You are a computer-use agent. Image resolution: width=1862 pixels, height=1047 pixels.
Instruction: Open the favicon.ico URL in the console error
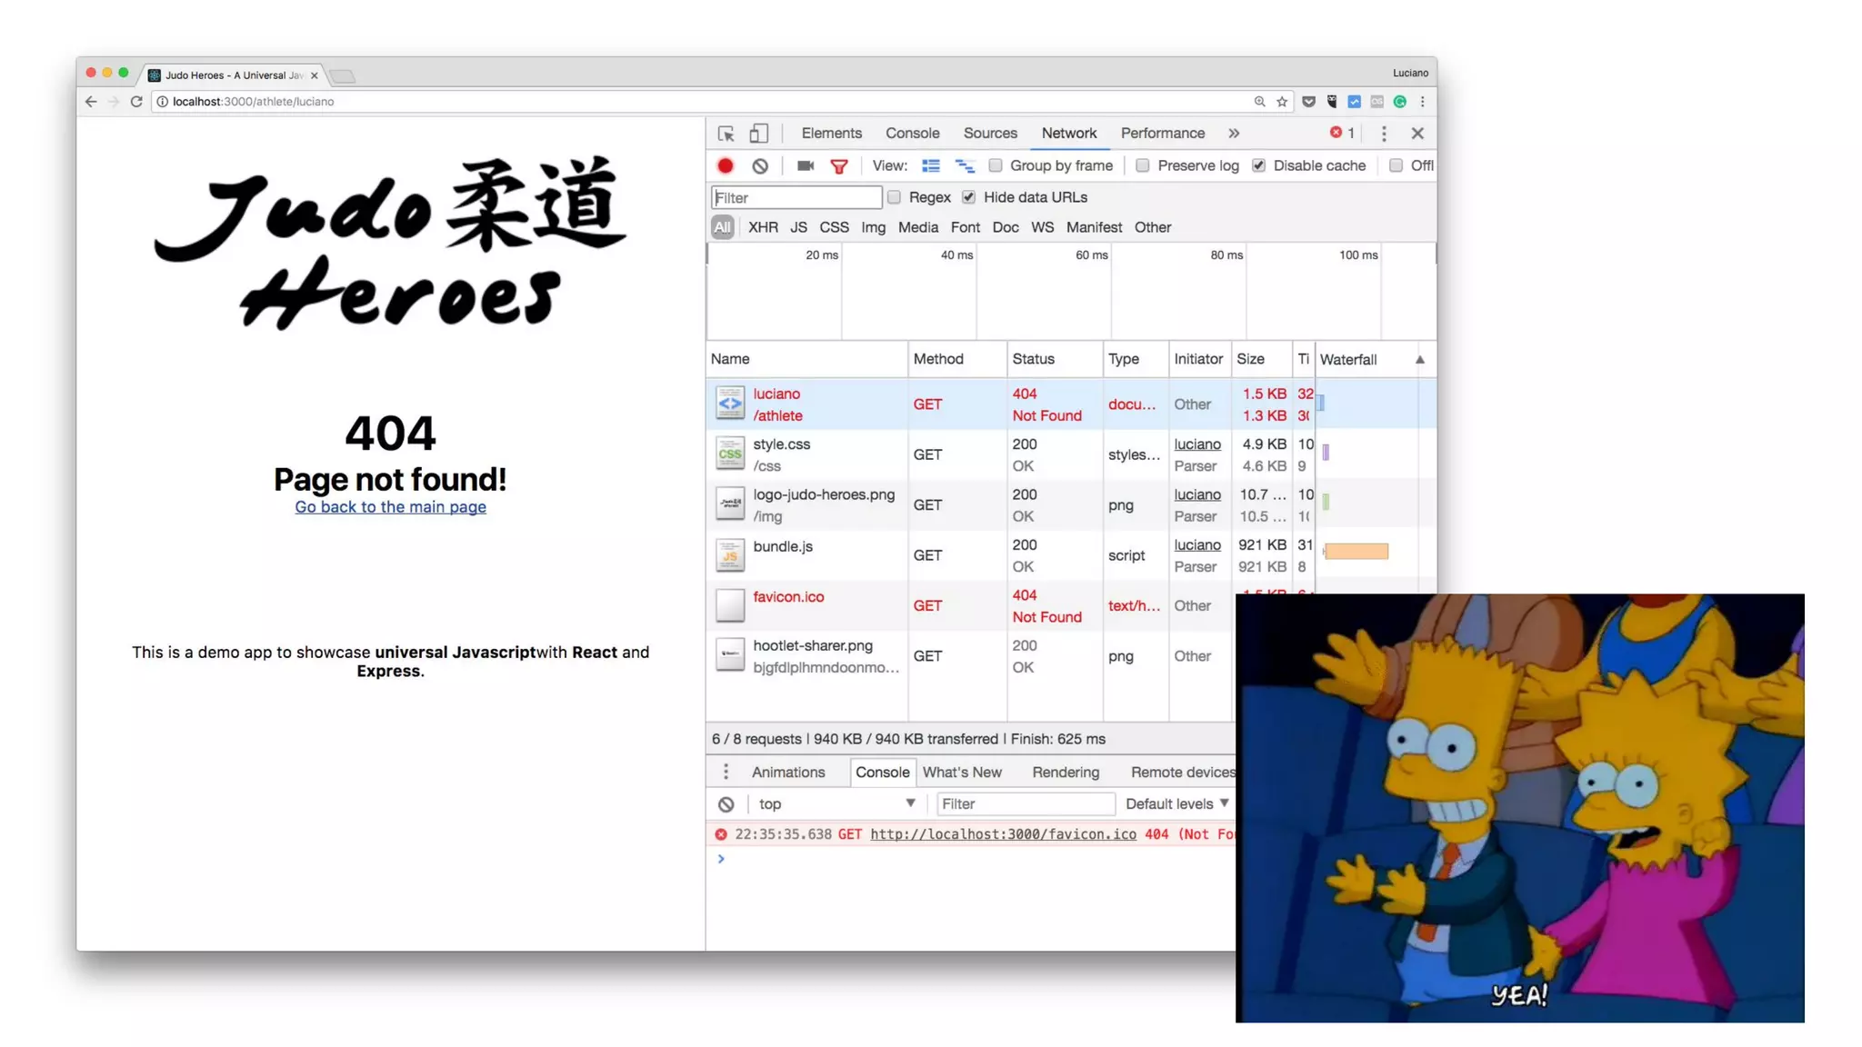click(x=1002, y=834)
